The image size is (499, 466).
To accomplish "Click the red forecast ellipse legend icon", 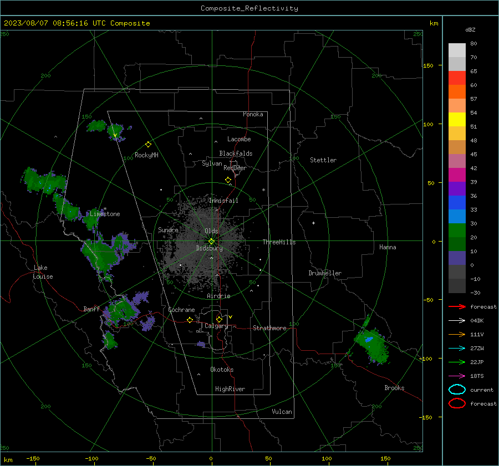I will 457,403.
